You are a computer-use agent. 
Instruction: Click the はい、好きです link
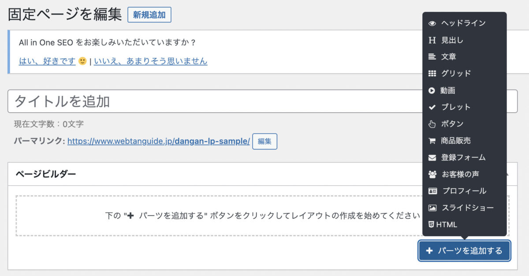47,61
